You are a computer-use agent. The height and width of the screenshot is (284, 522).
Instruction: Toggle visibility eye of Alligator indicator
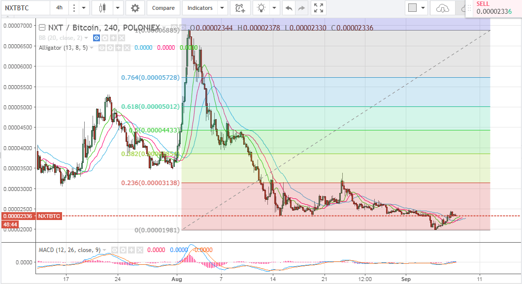(x=102, y=48)
